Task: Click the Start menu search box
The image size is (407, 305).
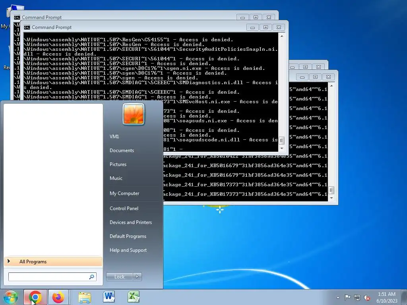Action: [52, 277]
